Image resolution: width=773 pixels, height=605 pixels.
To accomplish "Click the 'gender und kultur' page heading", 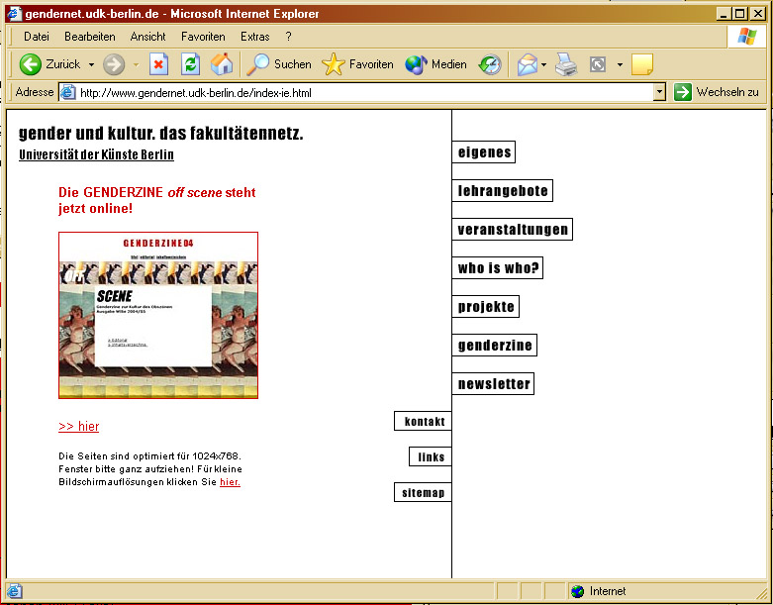I will (160, 133).
